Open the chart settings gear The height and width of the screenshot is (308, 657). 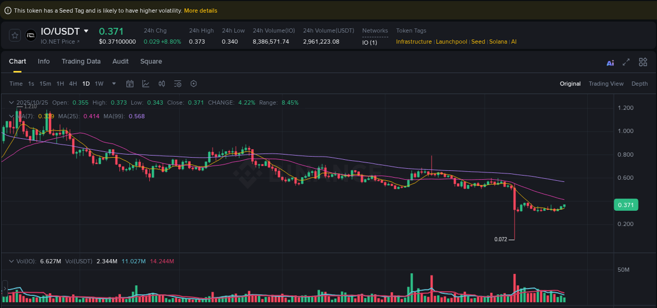(x=193, y=84)
